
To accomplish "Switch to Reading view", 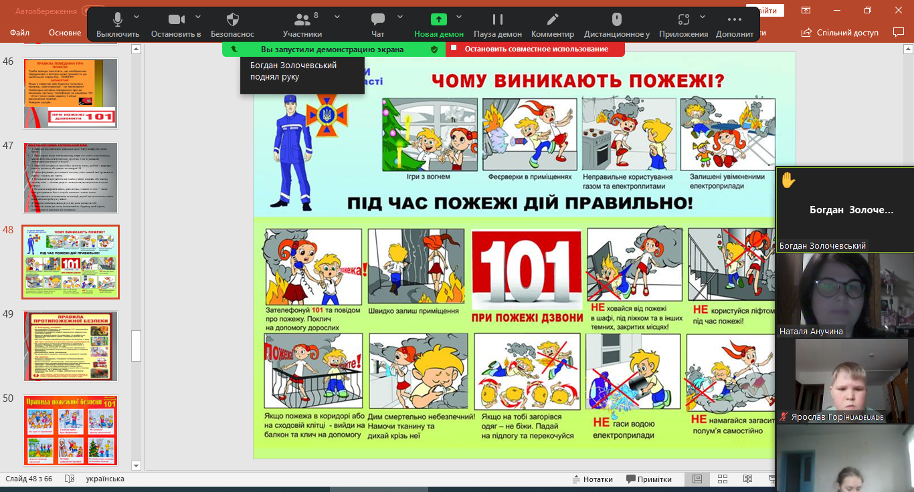I will pos(747,479).
